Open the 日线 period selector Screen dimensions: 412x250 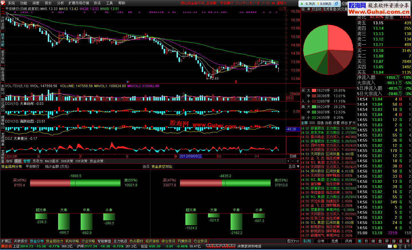[x=293, y=156]
